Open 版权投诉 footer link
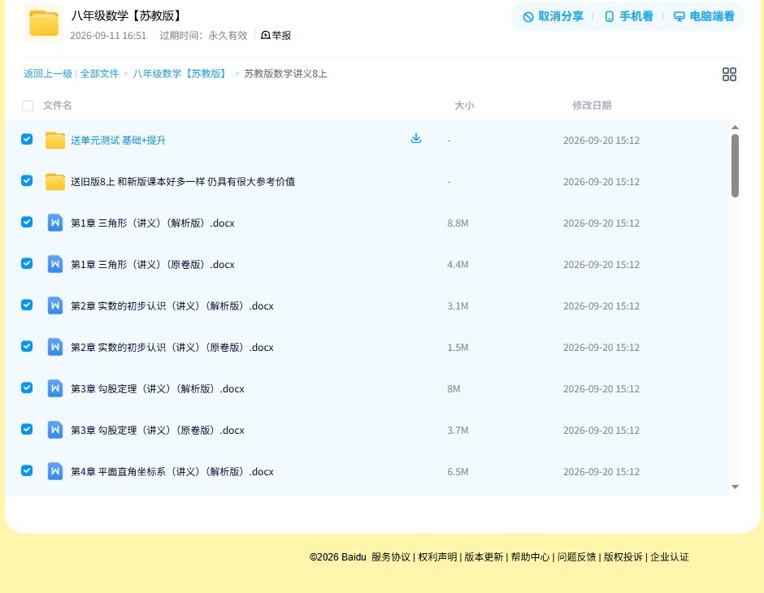The height and width of the screenshot is (593, 764). pyautogui.click(x=623, y=557)
